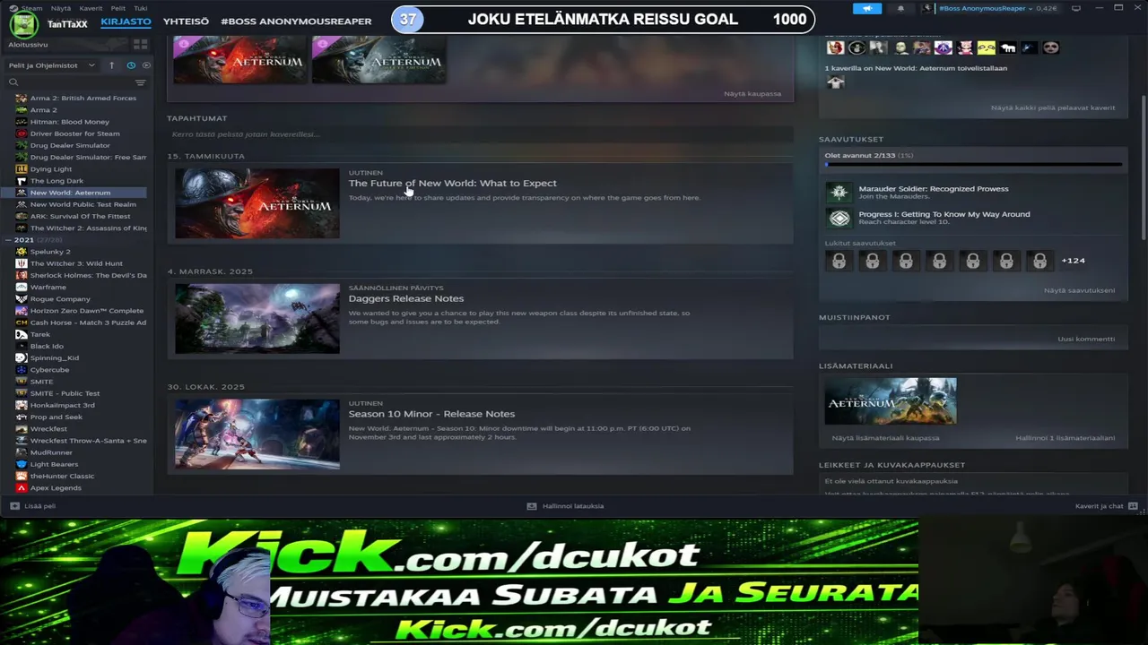Screen dimensions: 1148x645
Task: Click the Spelunky 2 game icon
Action: (22, 252)
